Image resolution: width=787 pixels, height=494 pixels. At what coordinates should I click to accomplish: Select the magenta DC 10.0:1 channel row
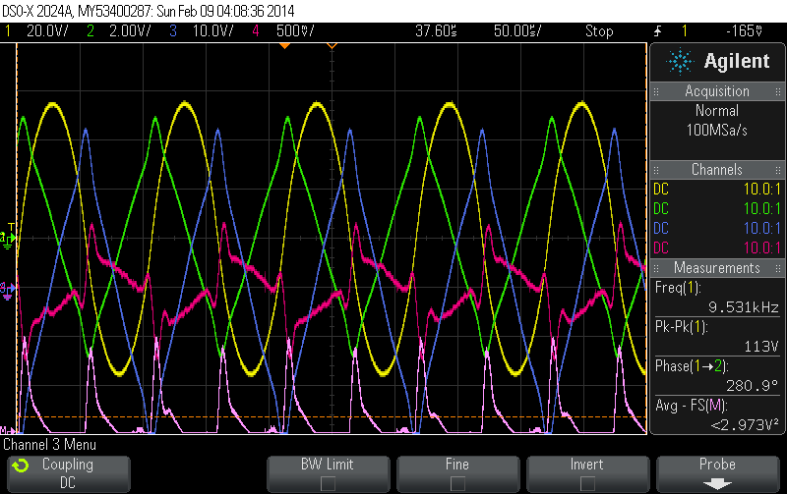pyautogui.click(x=717, y=247)
